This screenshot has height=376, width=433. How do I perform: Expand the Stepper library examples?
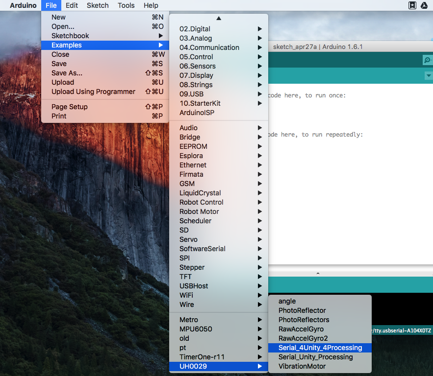tap(219, 267)
